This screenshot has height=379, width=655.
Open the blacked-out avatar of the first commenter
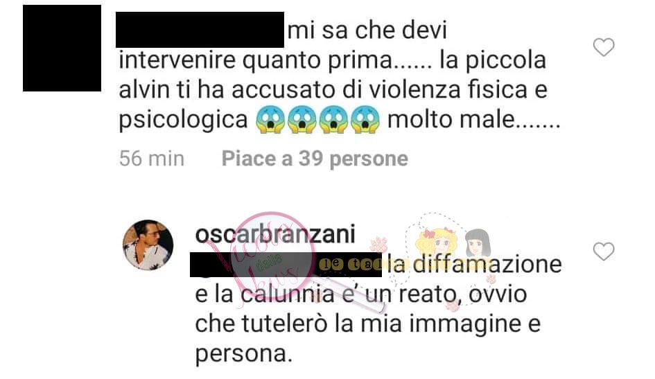tap(62, 48)
